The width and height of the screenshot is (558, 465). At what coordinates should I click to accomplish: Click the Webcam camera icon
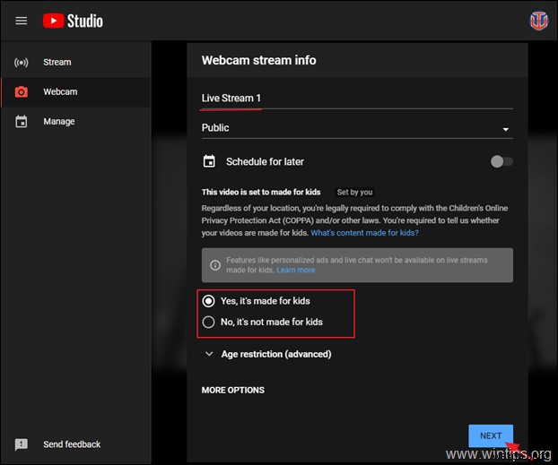[21, 92]
